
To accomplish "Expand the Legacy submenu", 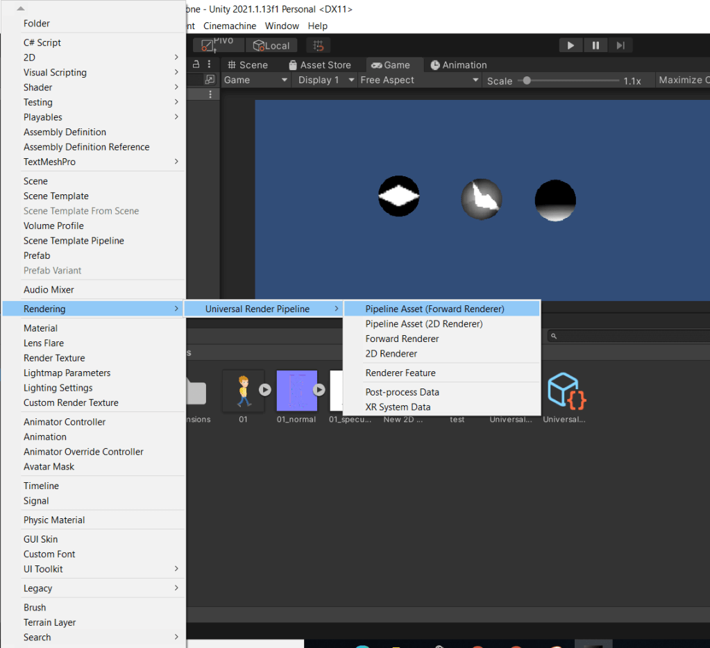I will (94, 588).
